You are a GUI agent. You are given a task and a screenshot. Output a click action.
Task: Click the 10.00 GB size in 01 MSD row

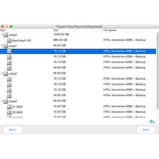[x=59, y=106]
